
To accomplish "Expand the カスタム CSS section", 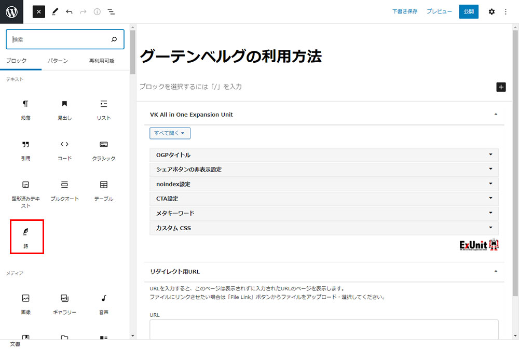I will coord(324,228).
